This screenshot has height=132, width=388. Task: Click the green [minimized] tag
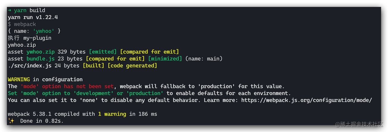click(165, 59)
